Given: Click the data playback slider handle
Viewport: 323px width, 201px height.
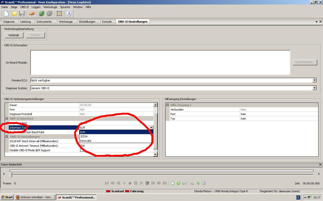Looking at the screenshot, I should [11, 174].
